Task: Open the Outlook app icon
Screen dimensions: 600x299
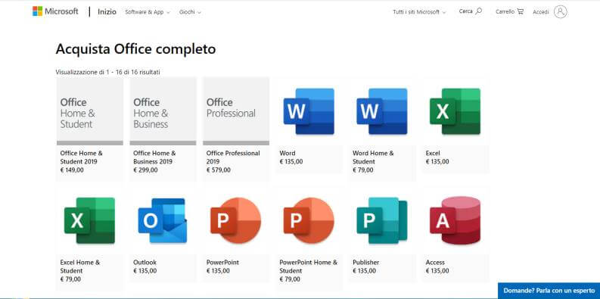Action: (x=163, y=220)
